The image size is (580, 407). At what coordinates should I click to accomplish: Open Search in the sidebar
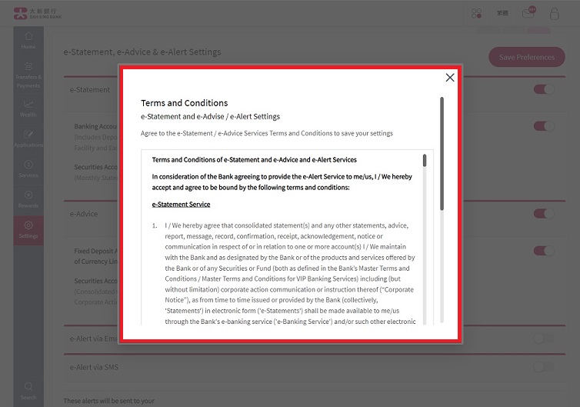[28, 391]
